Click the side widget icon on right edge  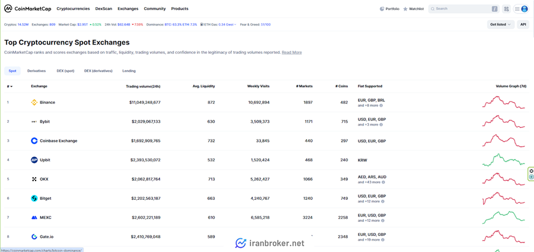click(531, 174)
